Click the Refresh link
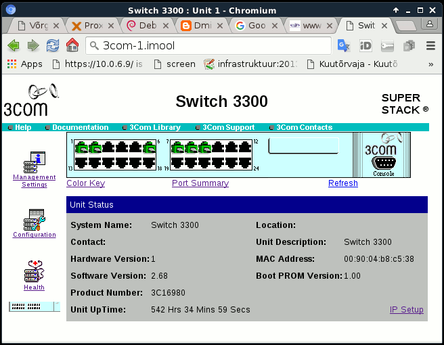This screenshot has width=444, height=345. [x=343, y=183]
